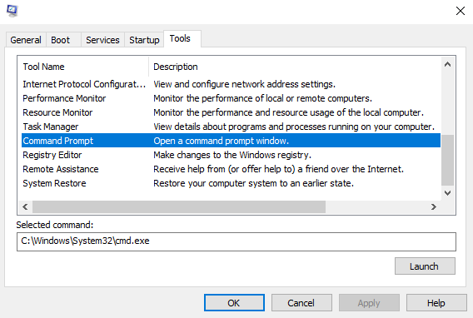Select the Startup tab

[x=144, y=40]
